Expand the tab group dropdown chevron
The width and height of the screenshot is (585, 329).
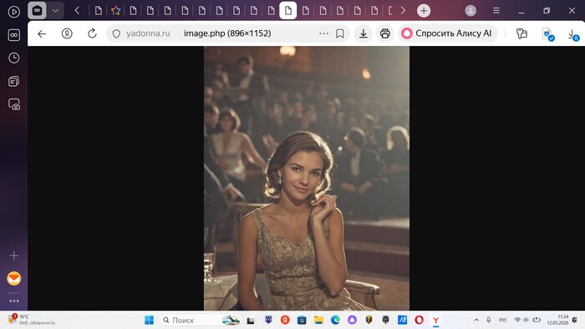tap(56, 11)
